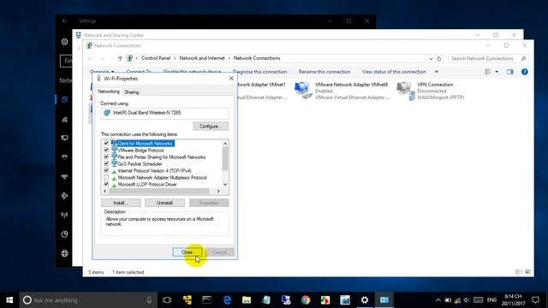Open Task View on the taskbar
The width and height of the screenshot is (548, 308).
coord(167,300)
